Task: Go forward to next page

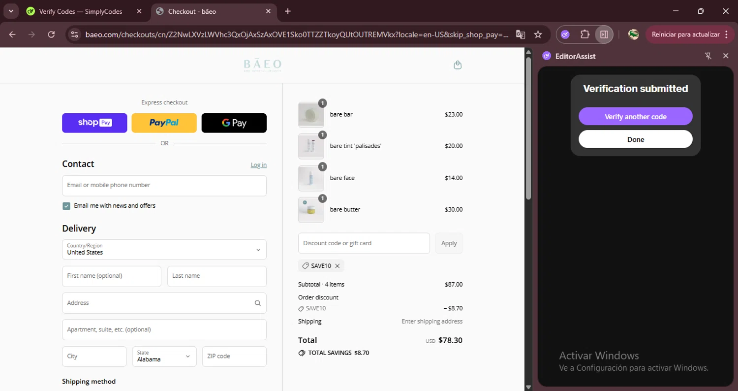Action: [x=31, y=34]
